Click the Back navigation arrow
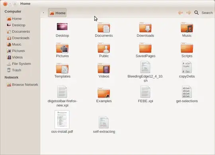The image size is (215, 155). coord(180,13)
